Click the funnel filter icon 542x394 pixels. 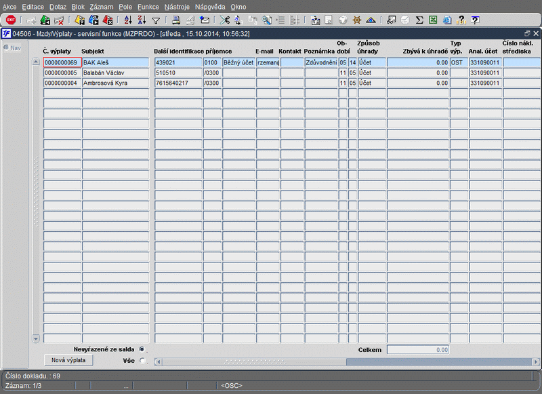tap(156, 21)
